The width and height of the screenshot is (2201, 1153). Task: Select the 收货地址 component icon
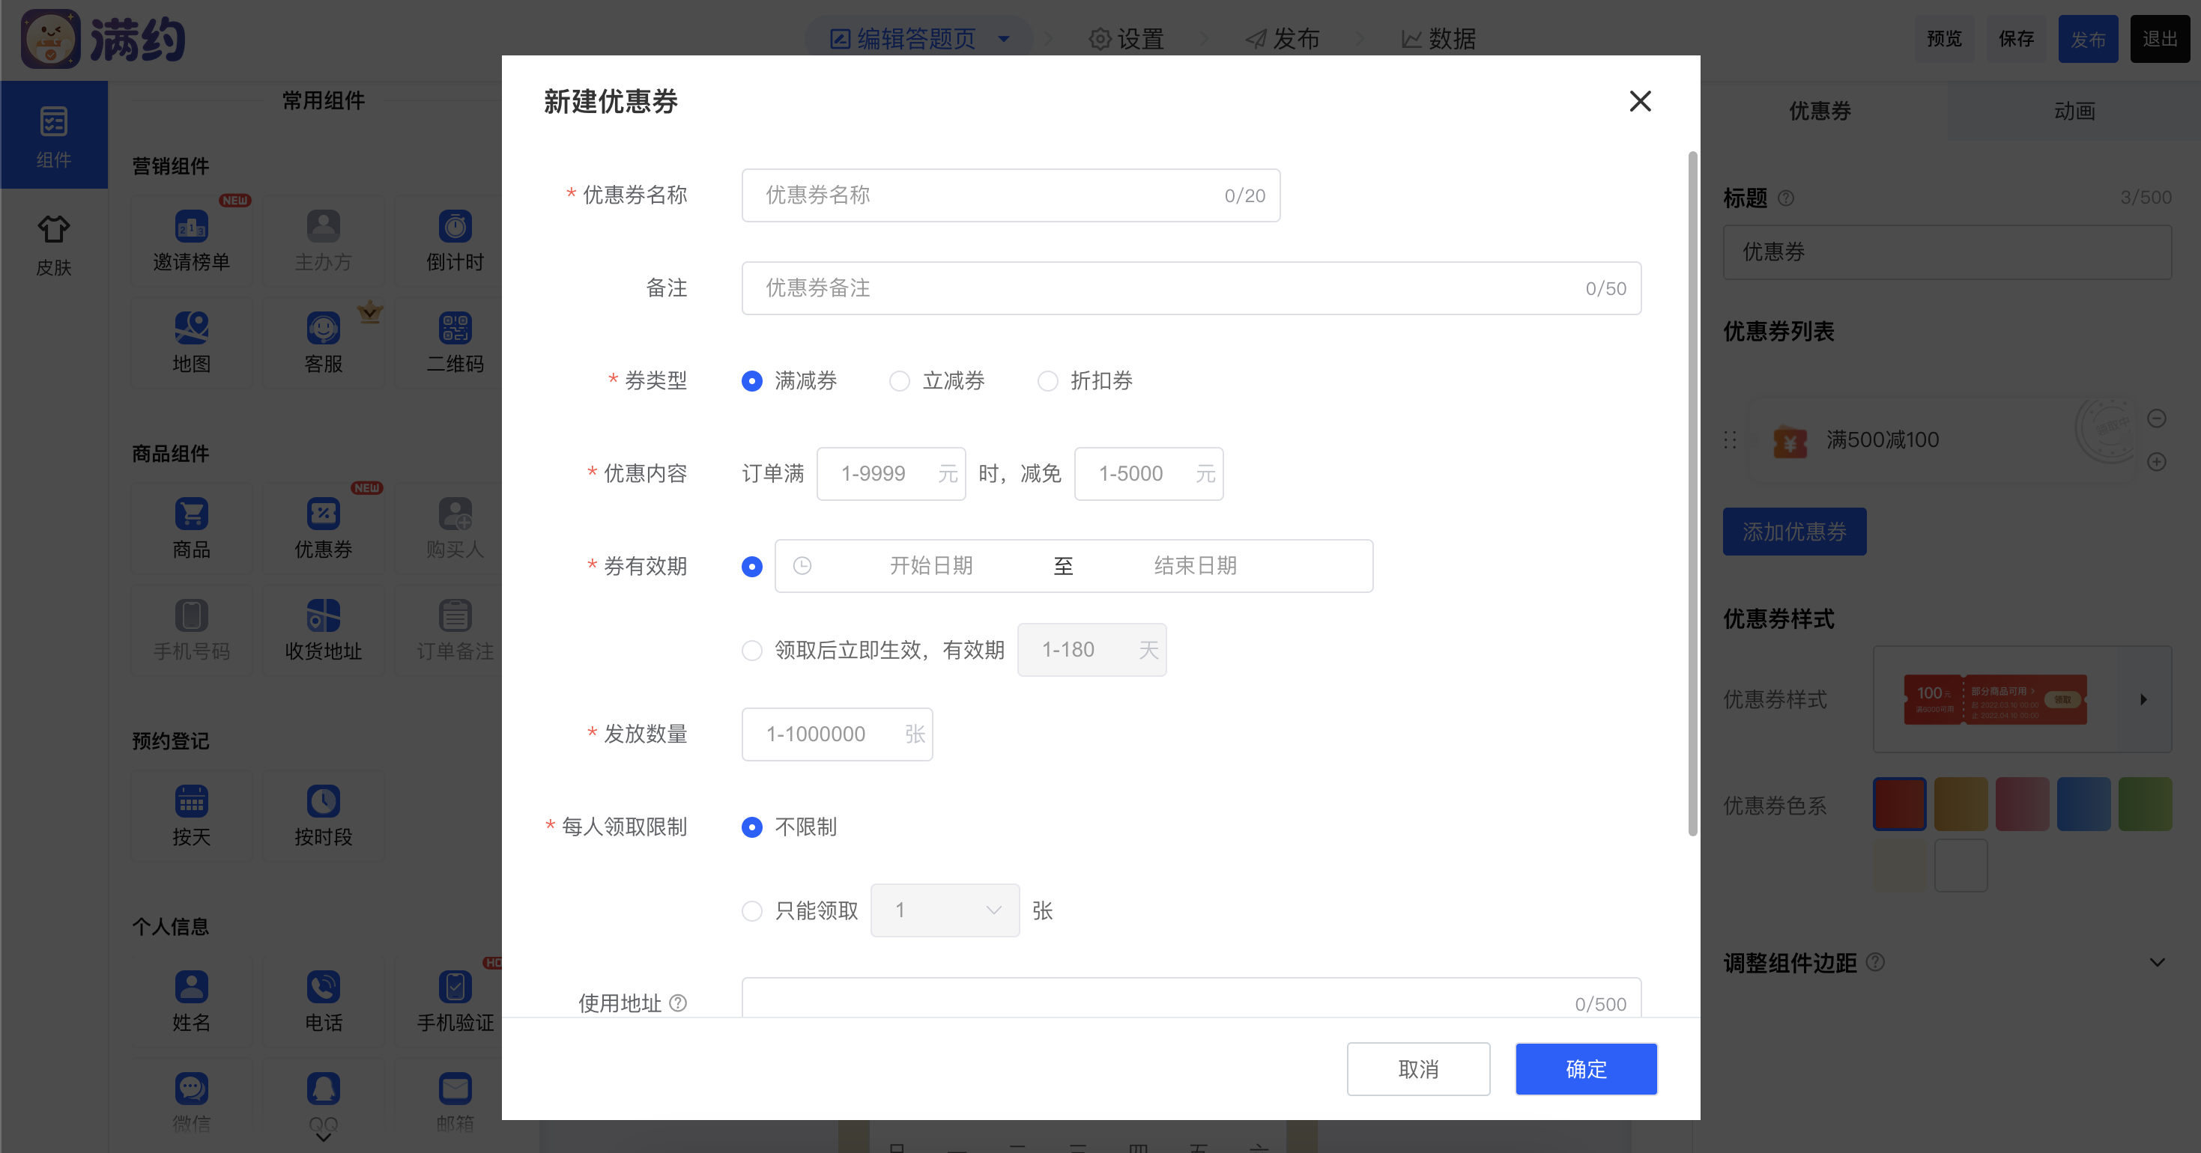tap(323, 615)
